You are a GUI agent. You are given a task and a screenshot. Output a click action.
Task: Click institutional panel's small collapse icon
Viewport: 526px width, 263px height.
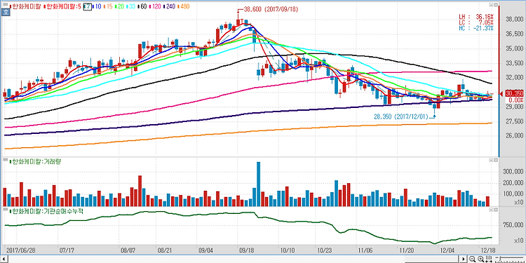pyautogui.click(x=492, y=210)
